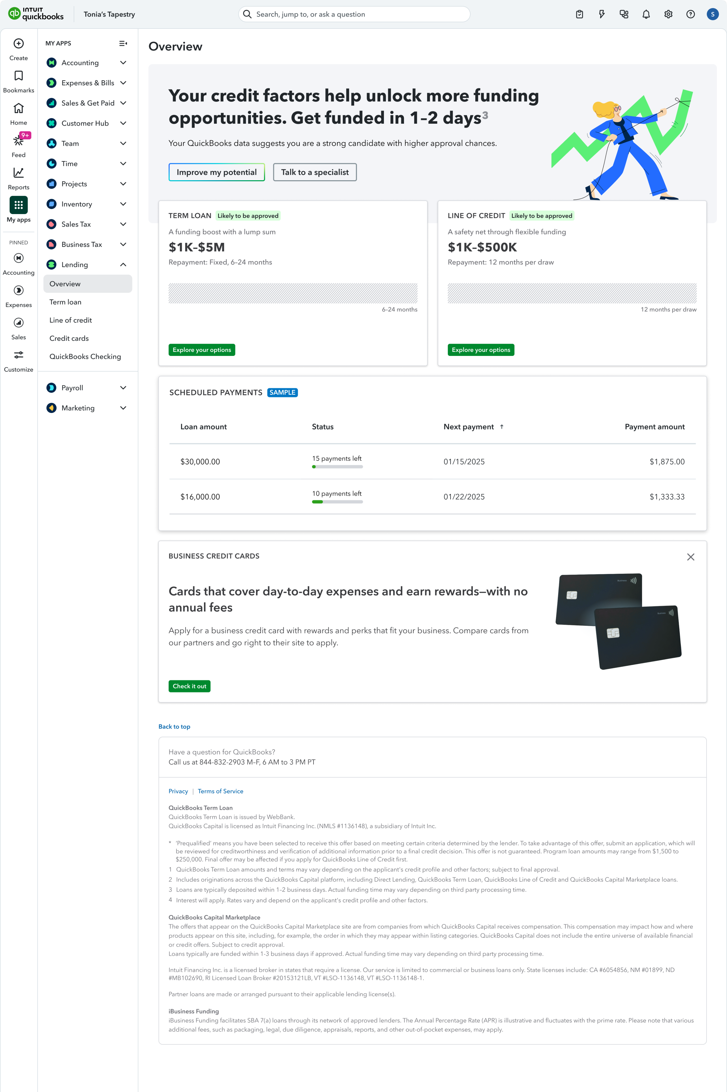Click the Improve my potential button
Screen dimensions: 727x1092
click(216, 172)
